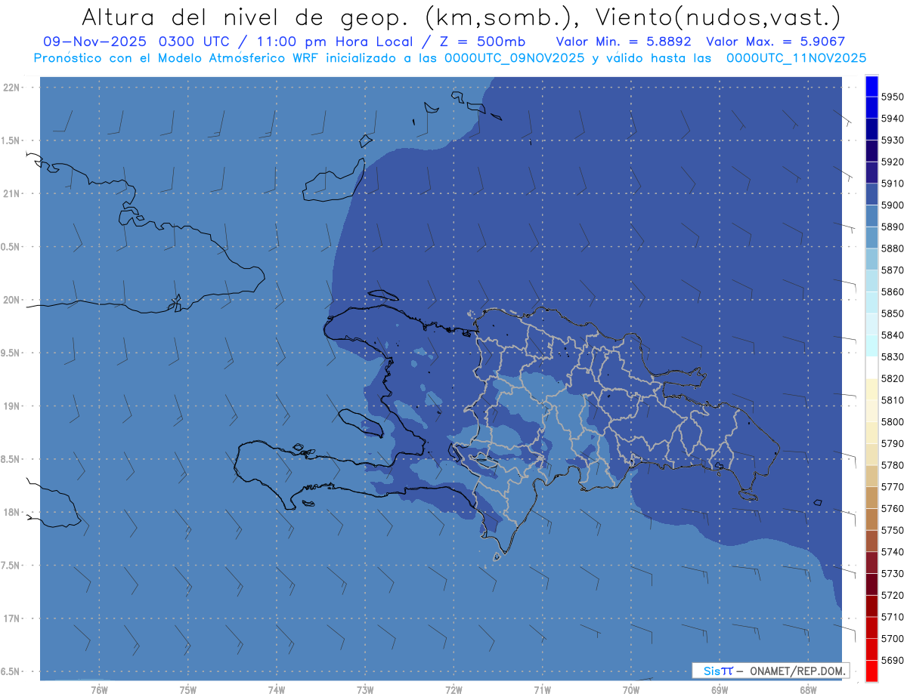Pick the dark maroon segment between 5720 and 5730

click(871, 584)
